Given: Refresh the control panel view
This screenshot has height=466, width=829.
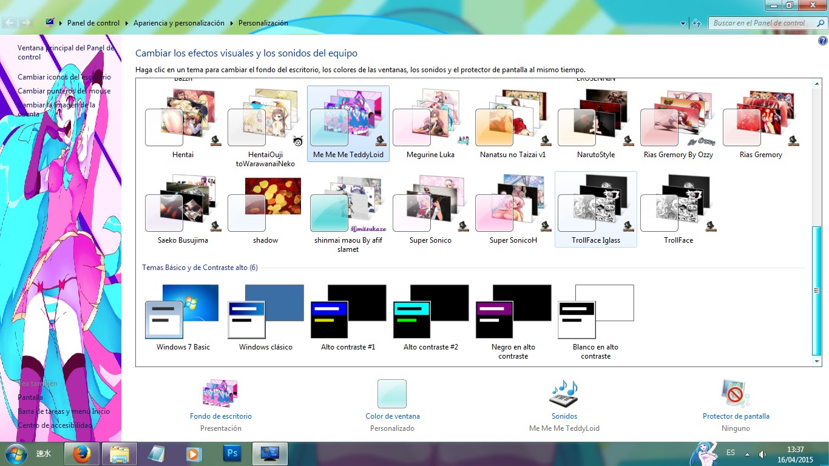Looking at the screenshot, I should (697, 23).
